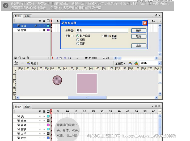
Task: Click the down arrow of the scrollbar beside the dialog
Action: (x=160, y=54)
